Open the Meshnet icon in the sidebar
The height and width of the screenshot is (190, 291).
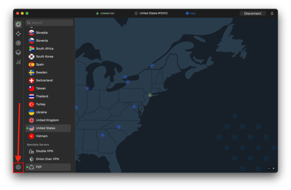pos(18,34)
